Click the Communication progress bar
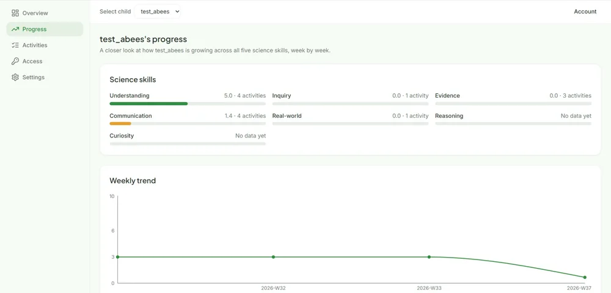611x293 pixels. tap(188, 124)
